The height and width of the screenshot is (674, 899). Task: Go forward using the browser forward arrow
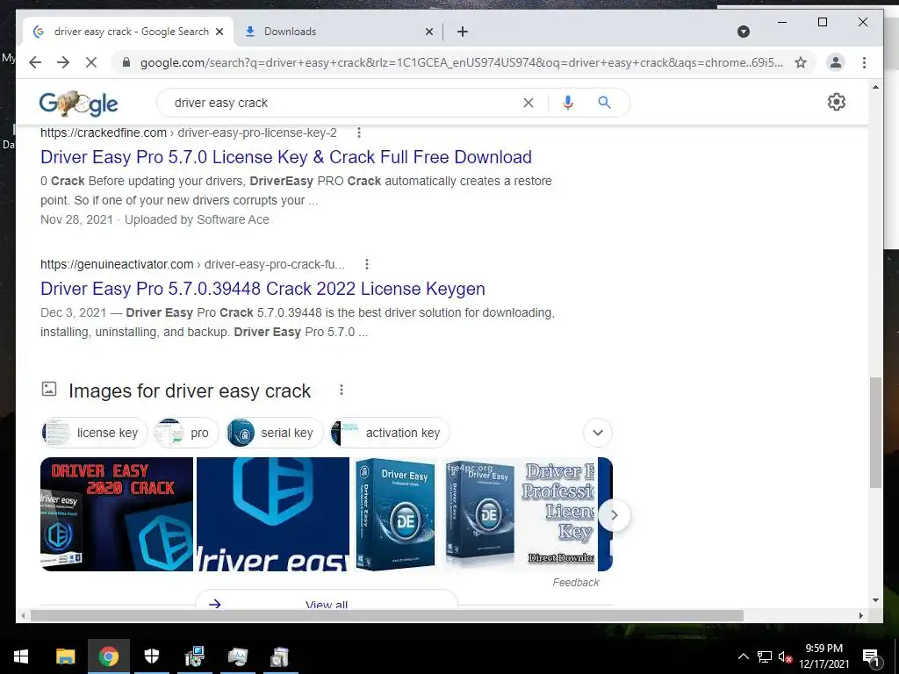pyautogui.click(x=63, y=62)
